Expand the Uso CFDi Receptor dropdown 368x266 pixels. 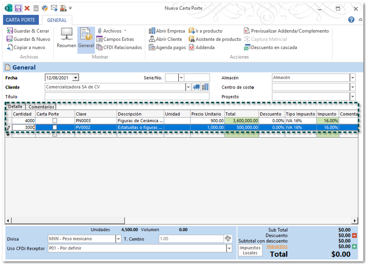click(x=229, y=249)
